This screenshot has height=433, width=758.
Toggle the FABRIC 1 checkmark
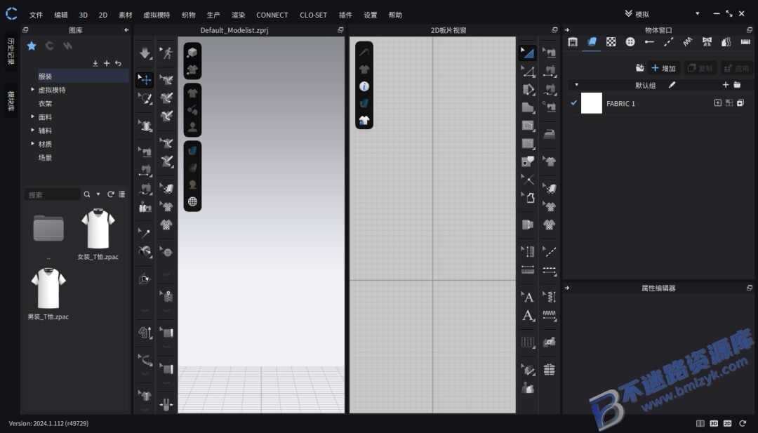click(x=573, y=103)
